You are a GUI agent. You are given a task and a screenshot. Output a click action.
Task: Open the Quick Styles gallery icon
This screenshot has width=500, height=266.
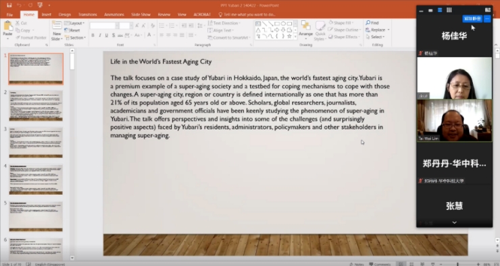click(320, 26)
